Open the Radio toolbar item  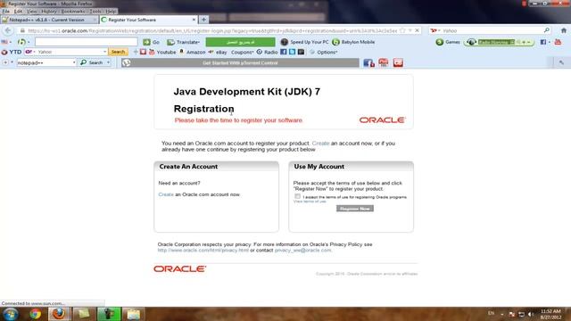(x=267, y=52)
